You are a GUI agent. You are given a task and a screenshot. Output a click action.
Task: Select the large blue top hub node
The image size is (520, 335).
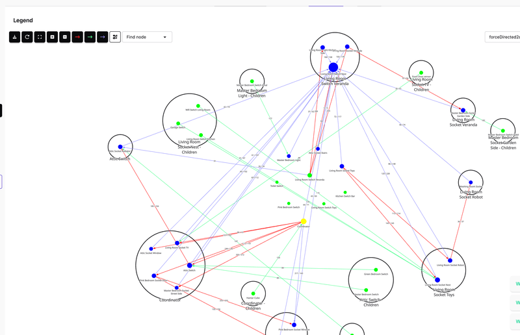coord(333,68)
